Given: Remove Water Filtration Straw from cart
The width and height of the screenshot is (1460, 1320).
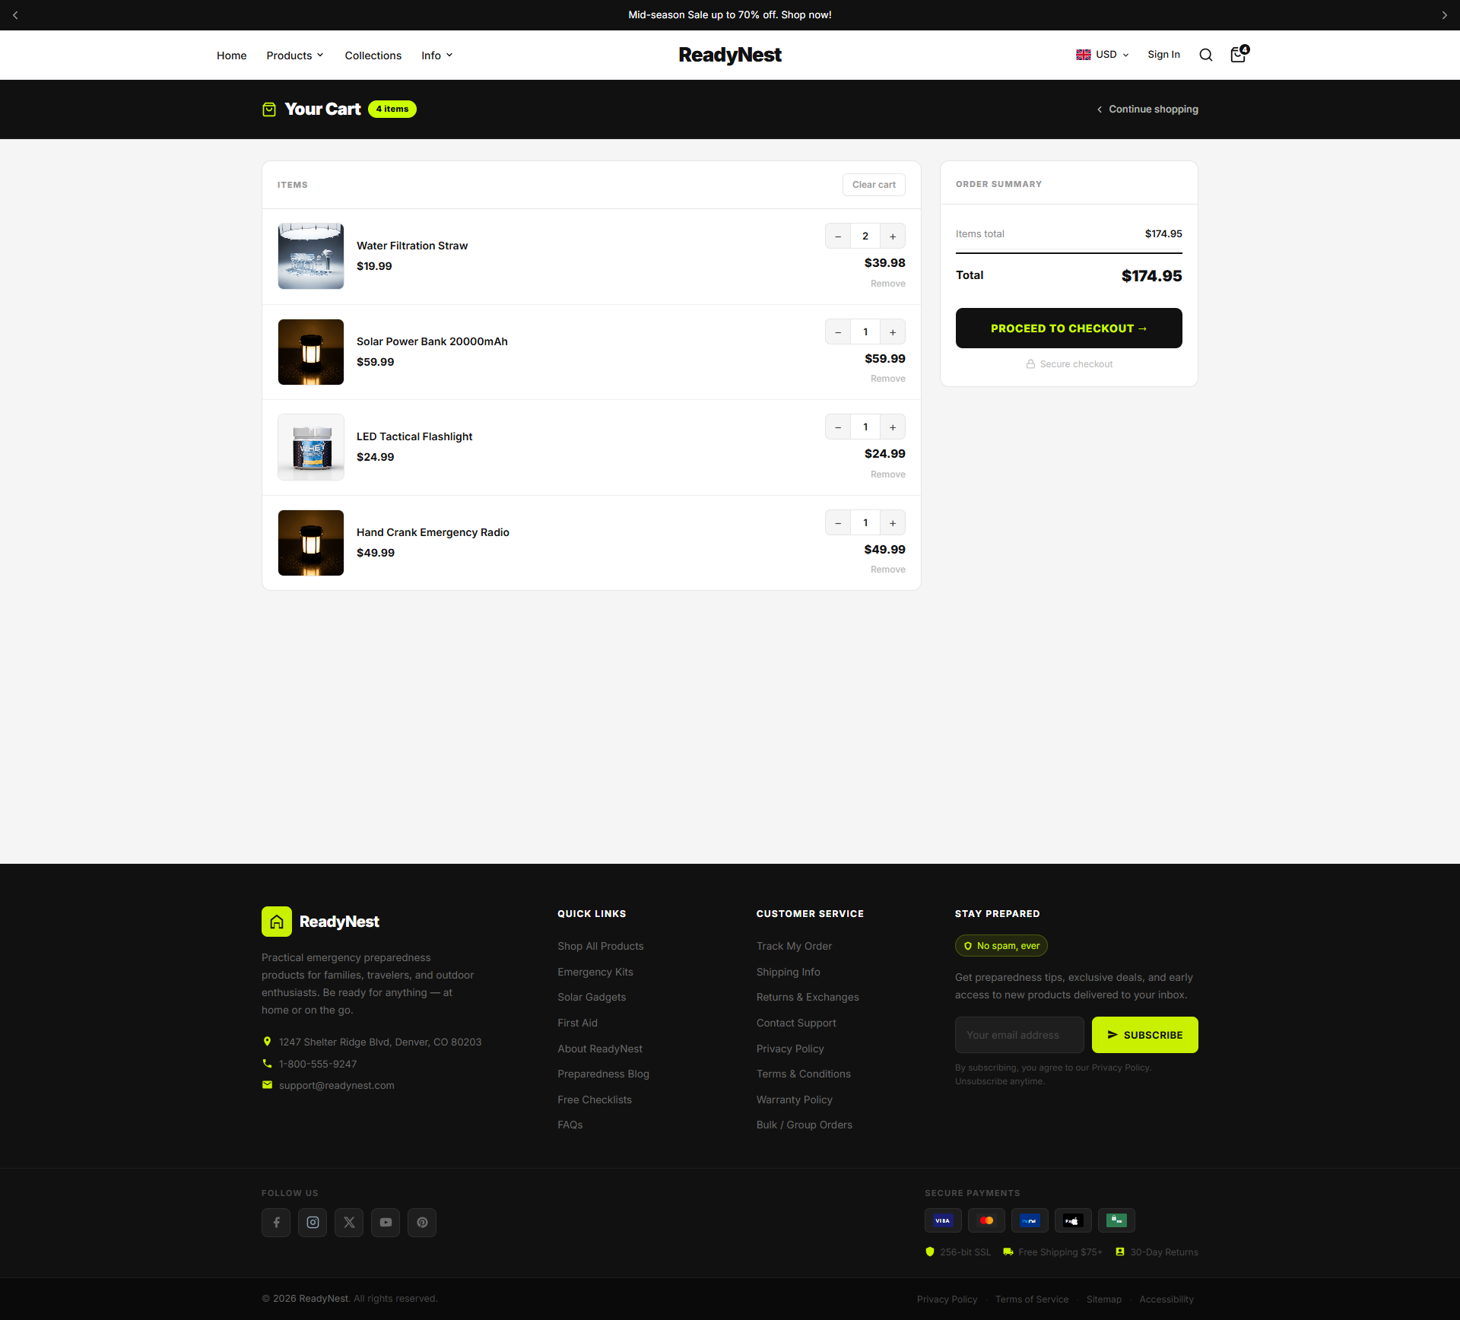Looking at the screenshot, I should coord(887,284).
